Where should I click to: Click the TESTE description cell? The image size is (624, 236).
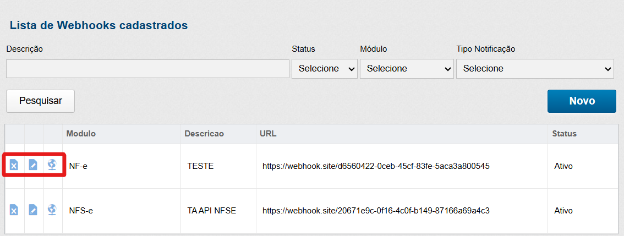pos(200,166)
